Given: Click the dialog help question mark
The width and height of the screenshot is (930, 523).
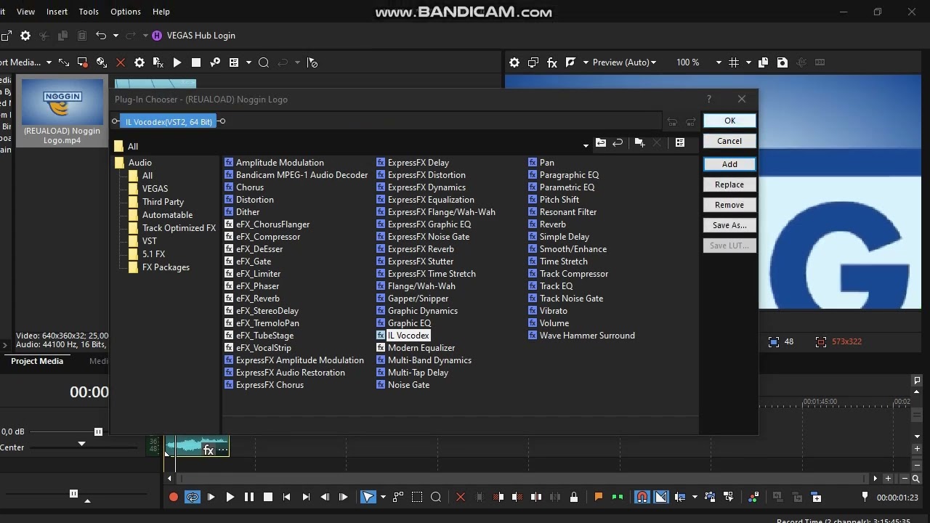Looking at the screenshot, I should tap(709, 99).
